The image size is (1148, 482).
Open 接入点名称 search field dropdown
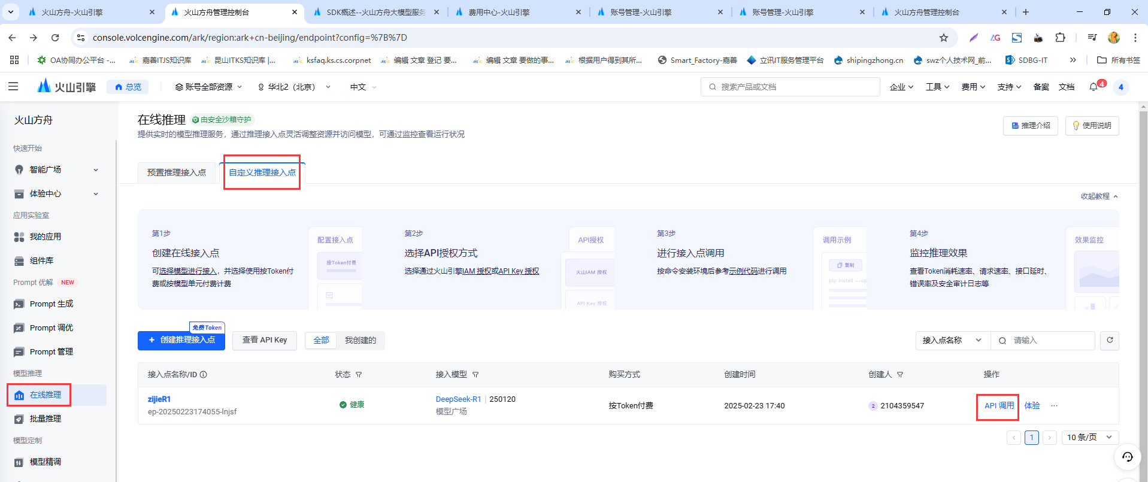(953, 340)
